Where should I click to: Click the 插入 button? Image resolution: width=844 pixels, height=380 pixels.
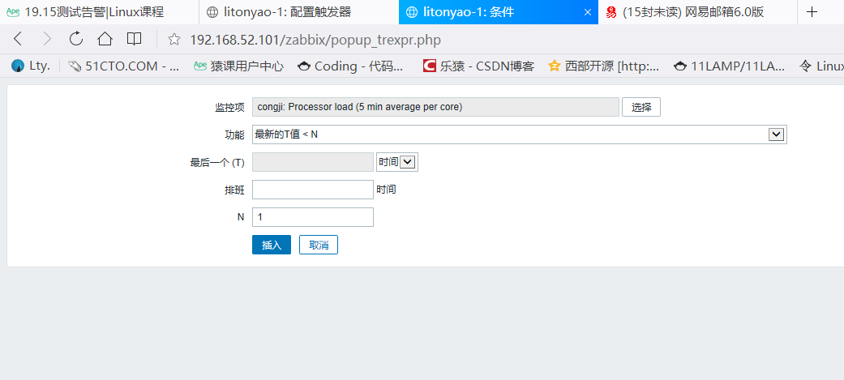coord(272,245)
